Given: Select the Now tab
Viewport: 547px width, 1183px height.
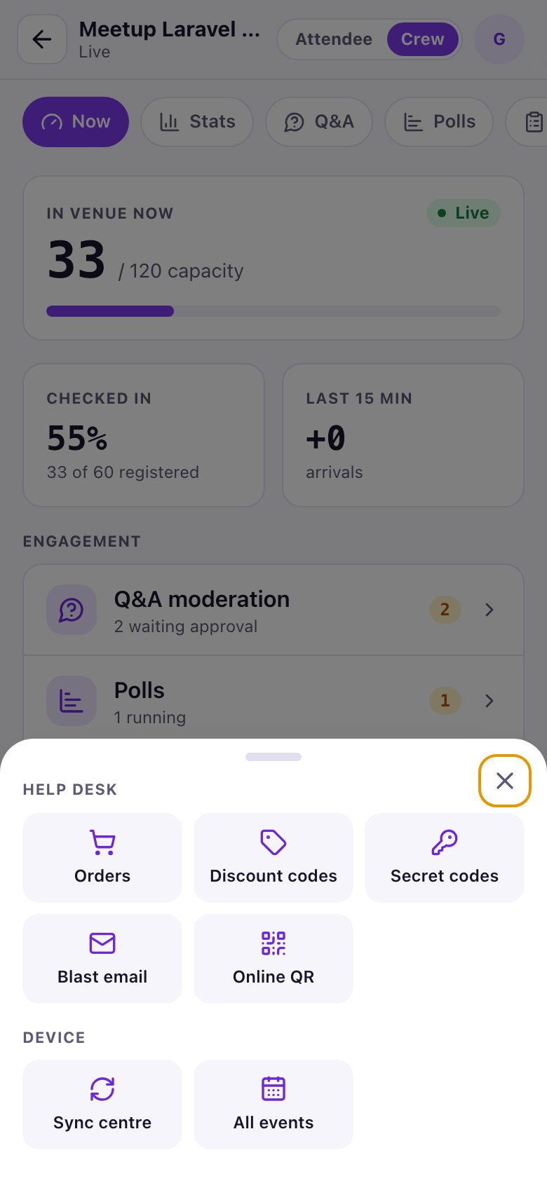Looking at the screenshot, I should [x=76, y=122].
